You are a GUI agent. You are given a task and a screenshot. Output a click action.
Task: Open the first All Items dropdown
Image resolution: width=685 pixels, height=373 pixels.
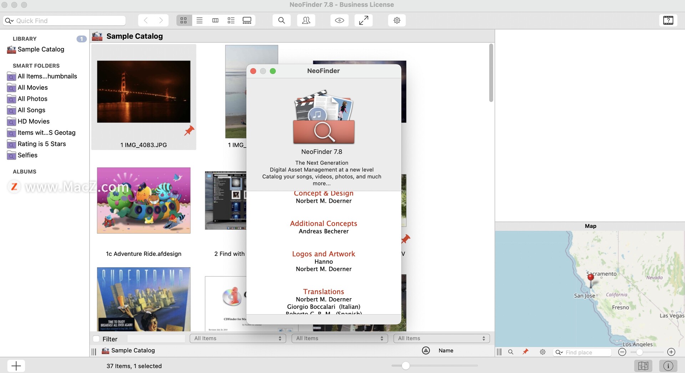[238, 338]
